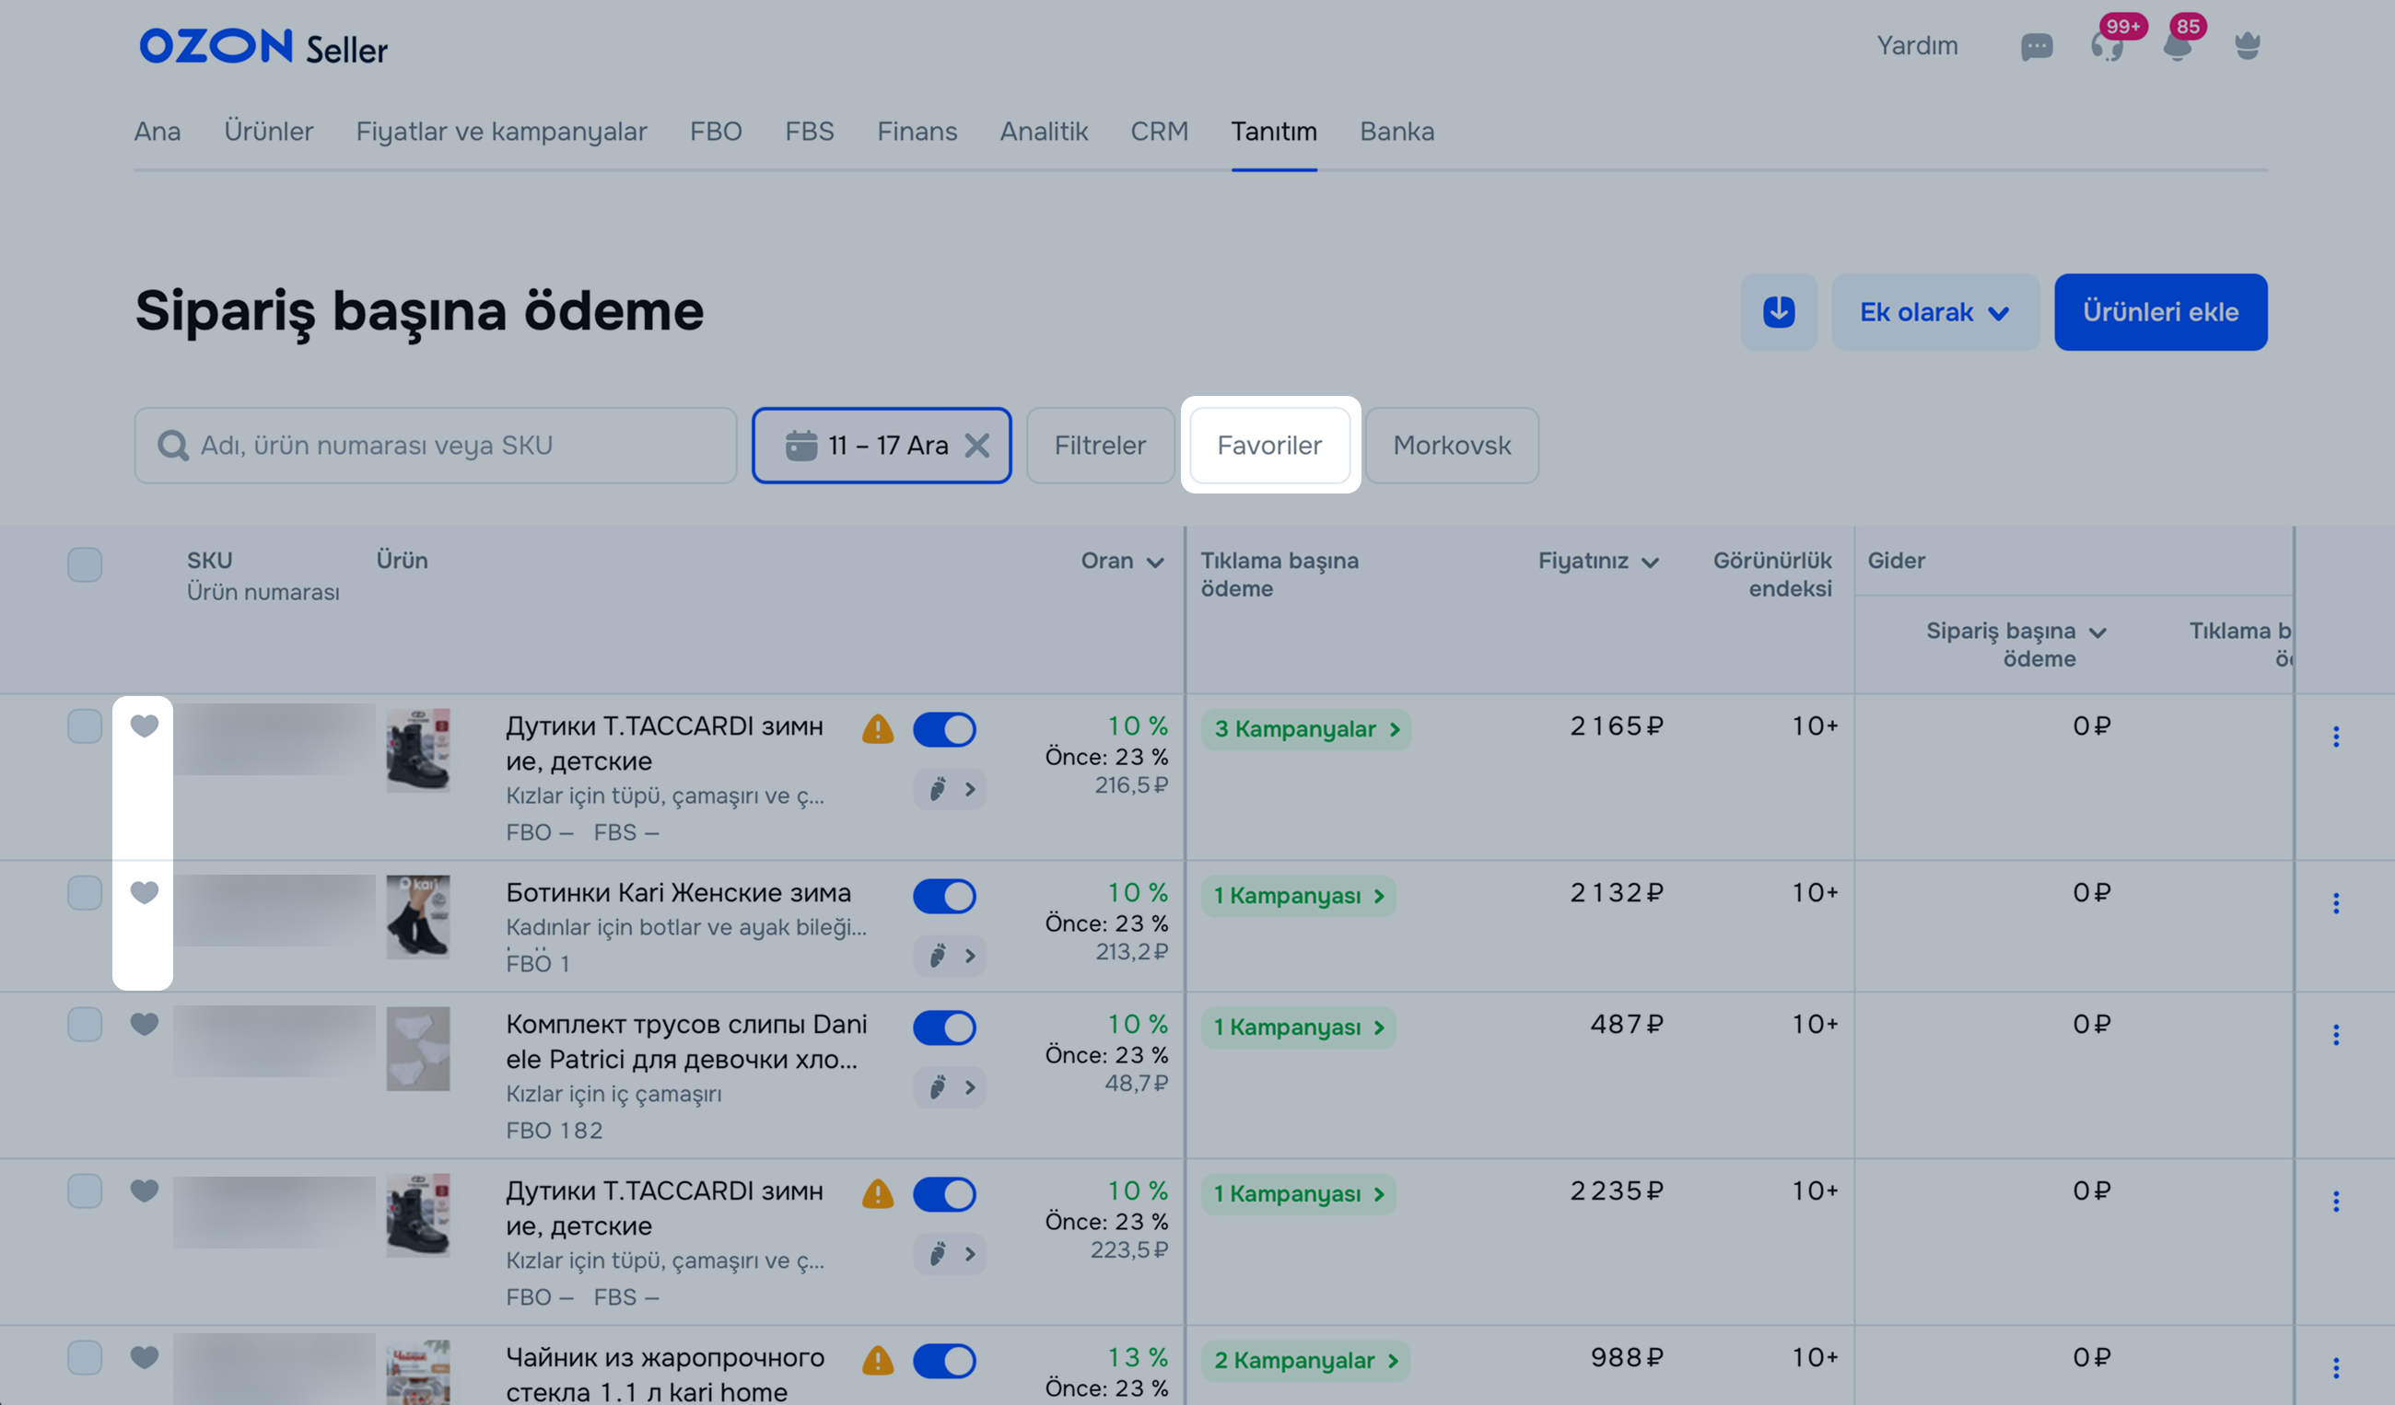Check the Комплект трусов product row checkbox
This screenshot has height=1405, width=2395.
(85, 1025)
